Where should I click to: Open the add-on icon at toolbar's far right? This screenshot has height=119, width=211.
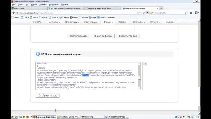click(x=197, y=13)
